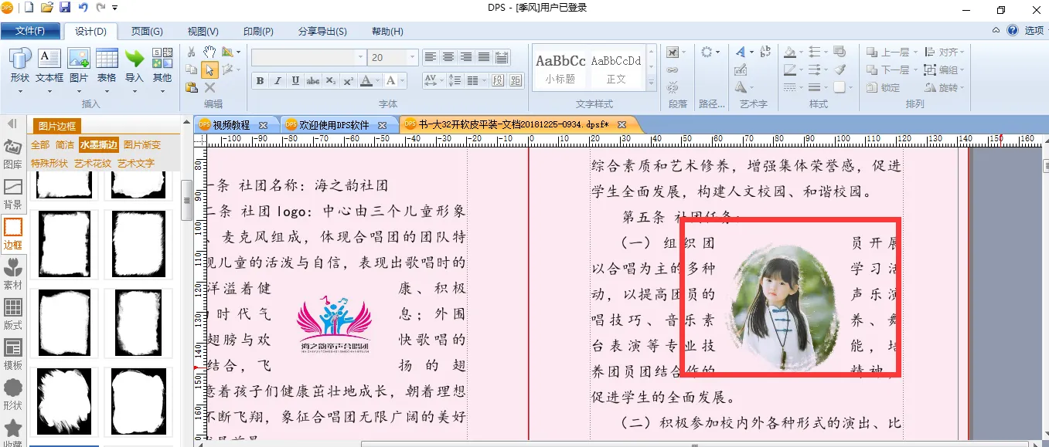Click the fill color paint bucket
The image size is (1049, 447).
click(x=789, y=52)
